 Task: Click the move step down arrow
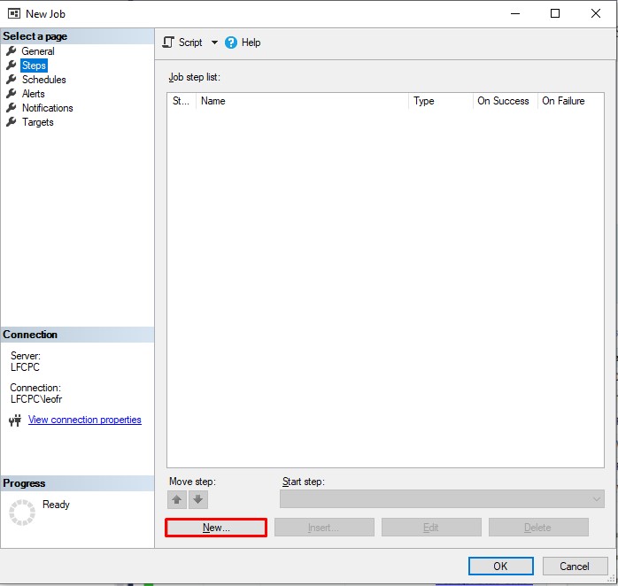pyautogui.click(x=197, y=500)
